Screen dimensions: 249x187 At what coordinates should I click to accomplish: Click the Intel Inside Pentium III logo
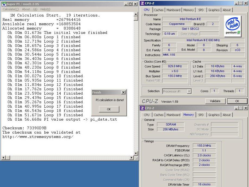tap(233, 26)
